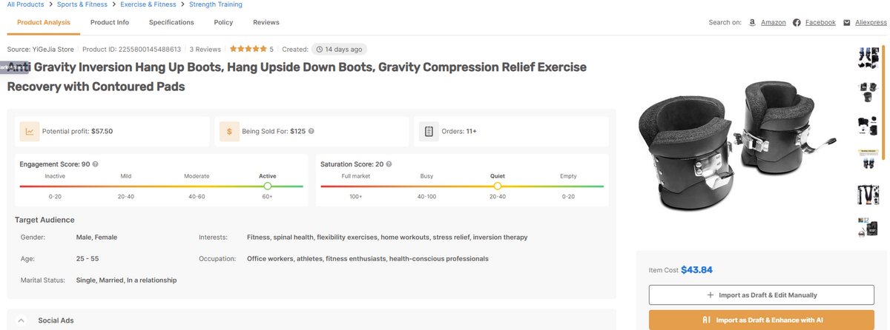Open the Saturation Score help icon
The width and height of the screenshot is (890, 330).
tap(389, 164)
